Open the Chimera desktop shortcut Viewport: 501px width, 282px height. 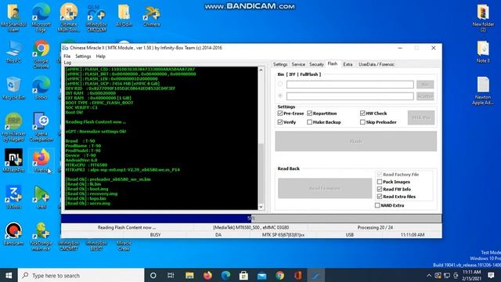coord(151,16)
